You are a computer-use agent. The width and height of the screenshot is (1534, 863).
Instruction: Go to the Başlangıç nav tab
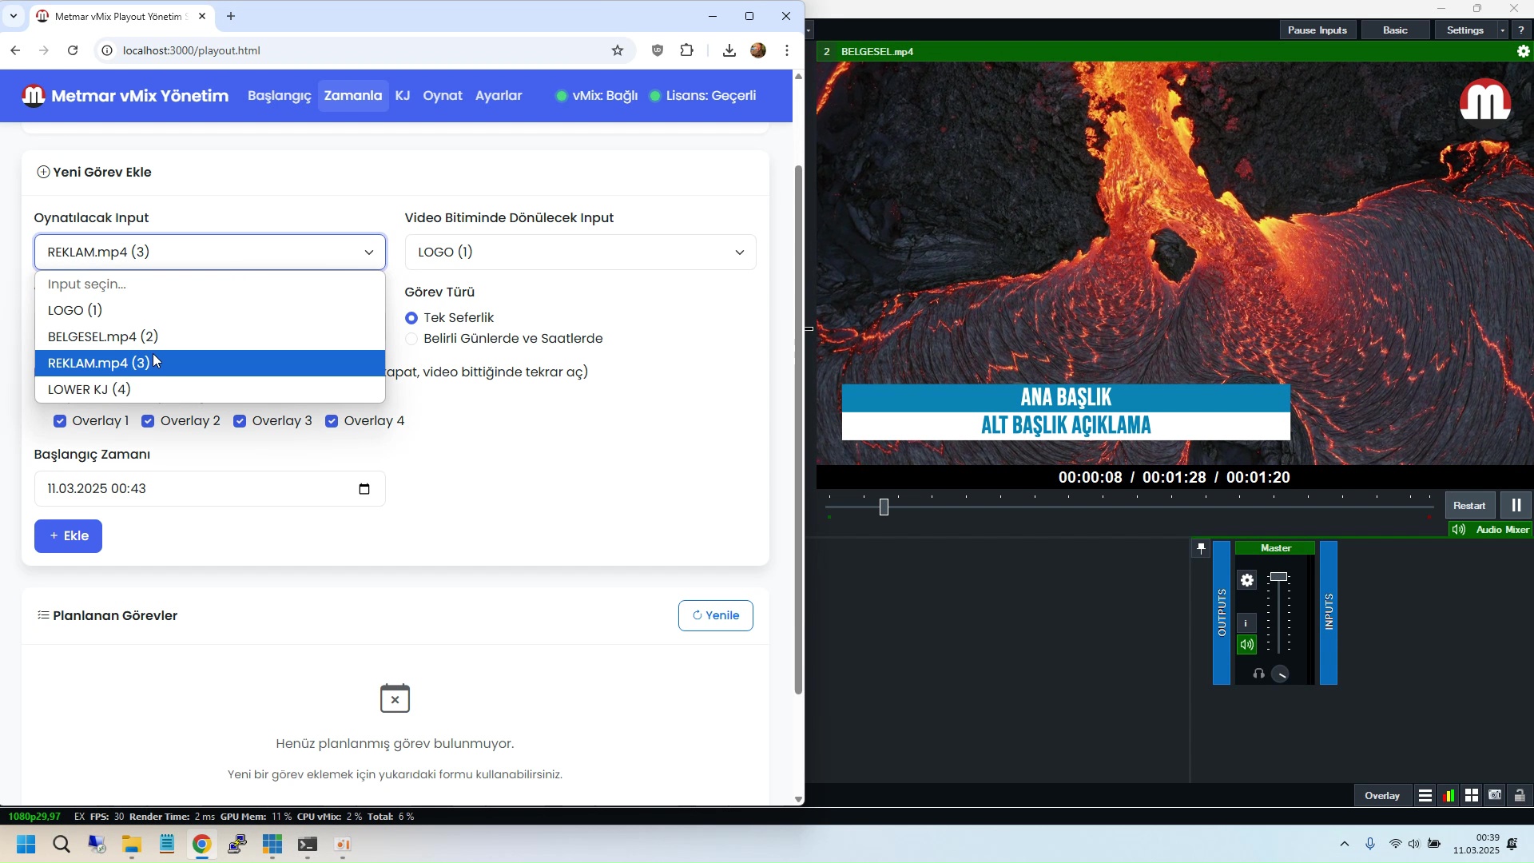point(280,96)
